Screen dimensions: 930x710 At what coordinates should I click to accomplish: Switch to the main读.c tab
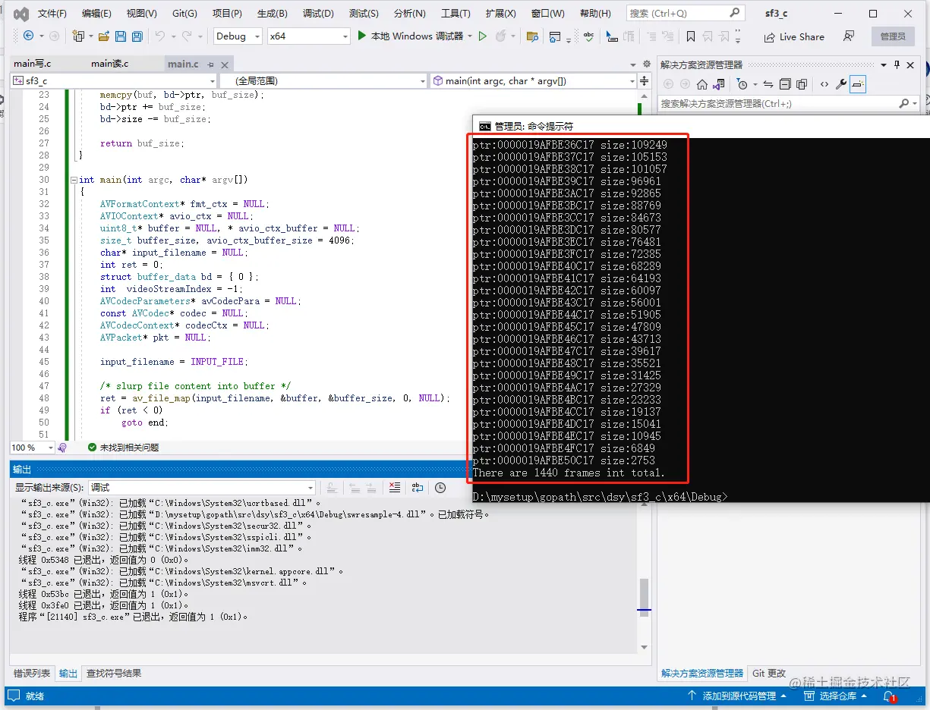coord(110,64)
